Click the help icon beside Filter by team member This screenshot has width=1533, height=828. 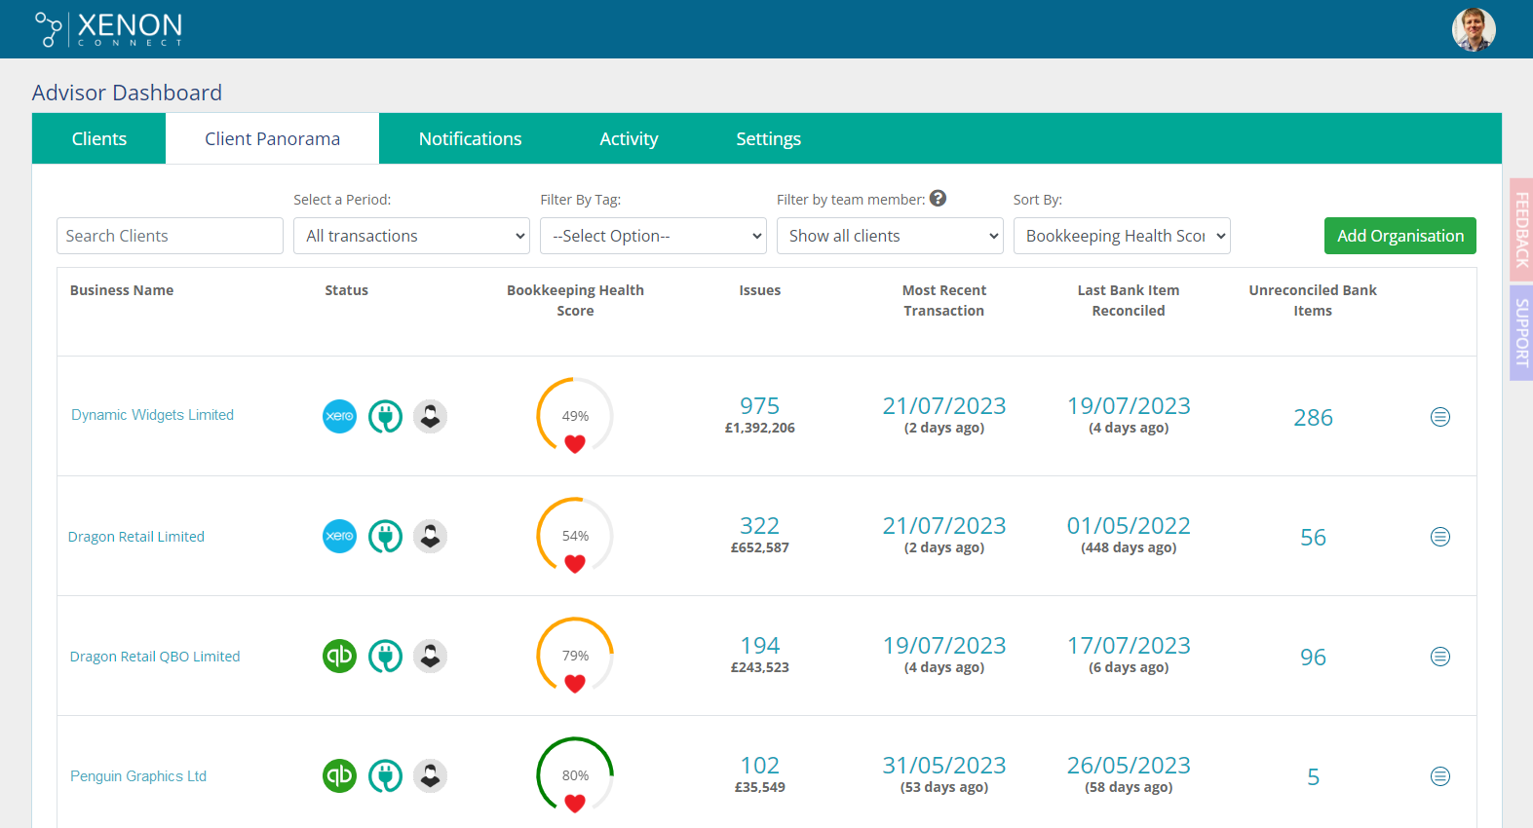pos(938,199)
